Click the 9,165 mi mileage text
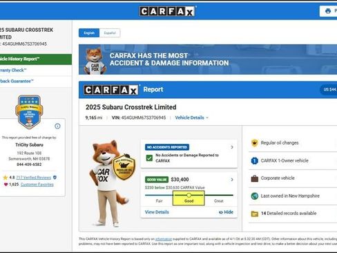Screen dimensions: 337x253 point(94,118)
